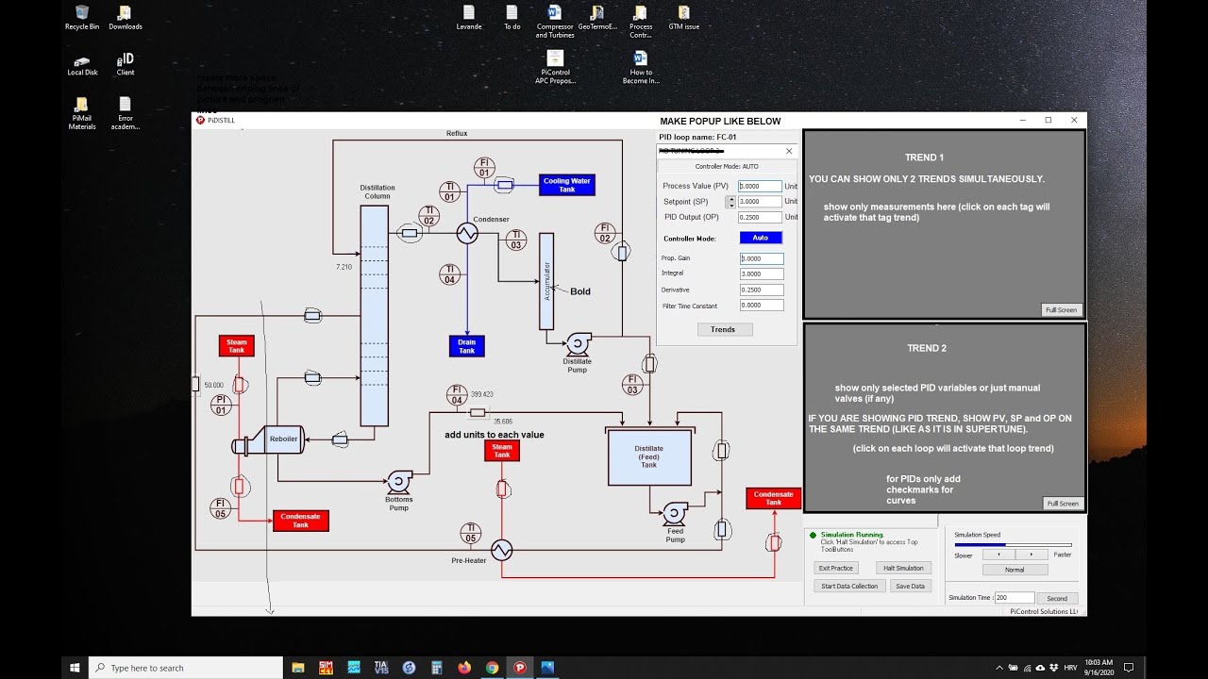Screen dimensions: 1208x679
Task: Toggle Controller Mode Auto button
Action: 761,238
